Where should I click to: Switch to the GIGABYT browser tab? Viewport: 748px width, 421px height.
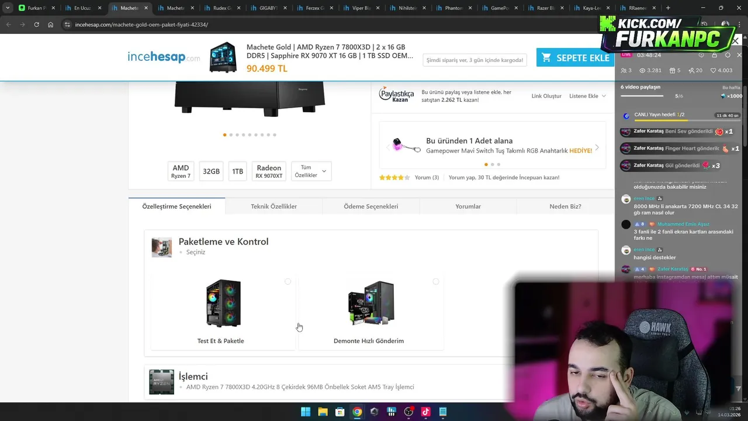click(268, 8)
